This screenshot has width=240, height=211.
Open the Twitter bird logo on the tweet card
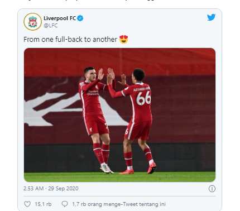pos(211,17)
